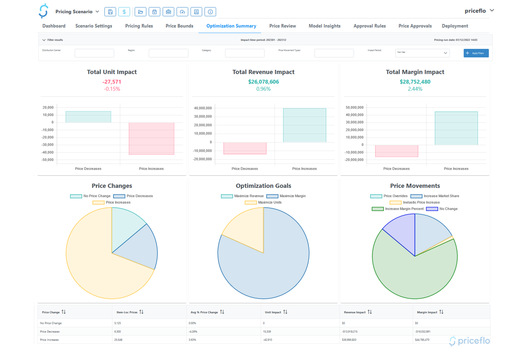Open the pricing/dollar tool in the toolbar
The width and height of the screenshot is (528, 352).
[x=124, y=11]
